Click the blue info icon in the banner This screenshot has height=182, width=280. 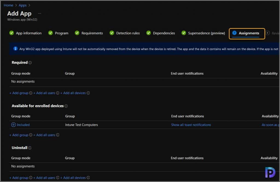coord(16,49)
